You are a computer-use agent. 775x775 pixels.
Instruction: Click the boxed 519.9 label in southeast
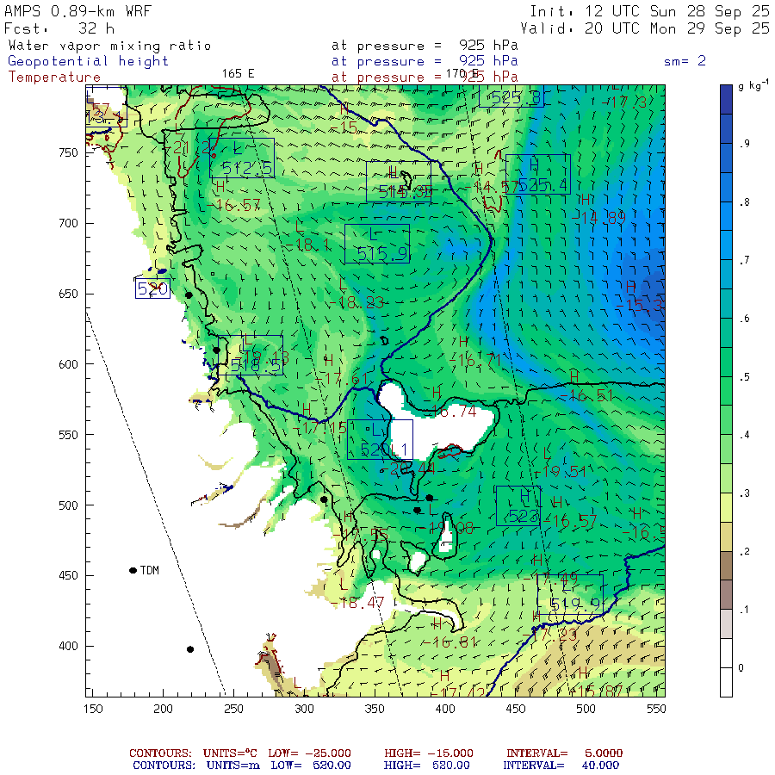pos(570,594)
